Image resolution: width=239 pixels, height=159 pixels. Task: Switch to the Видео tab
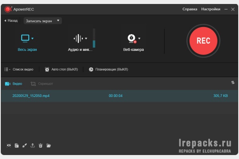coord(14,84)
